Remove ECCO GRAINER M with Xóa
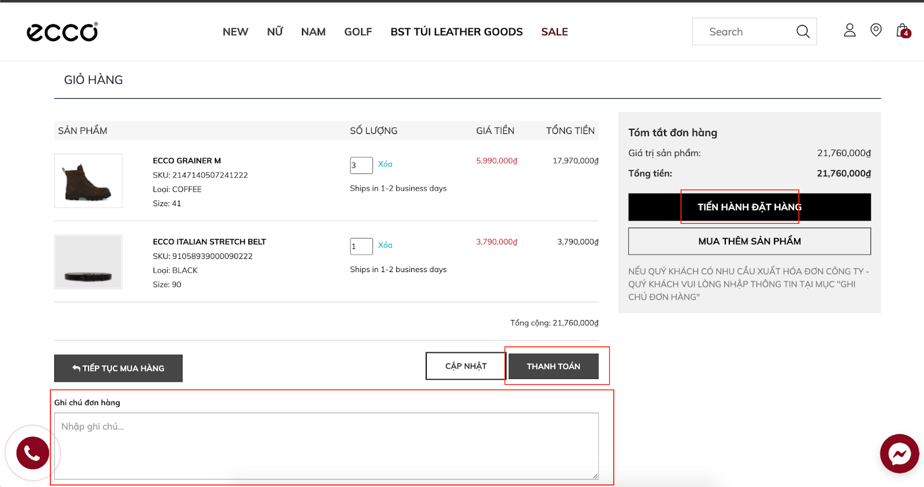Screen dimensions: 924x487 click(385, 164)
